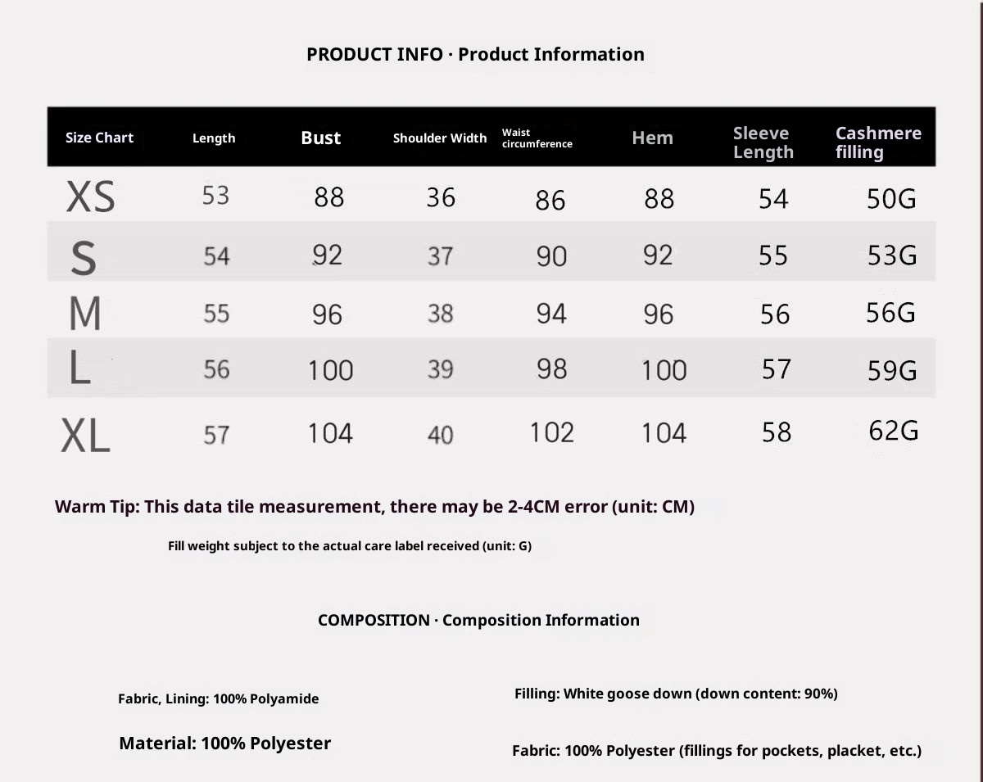The image size is (983, 782).
Task: Click the White goose down filling text
Action: 676,694
